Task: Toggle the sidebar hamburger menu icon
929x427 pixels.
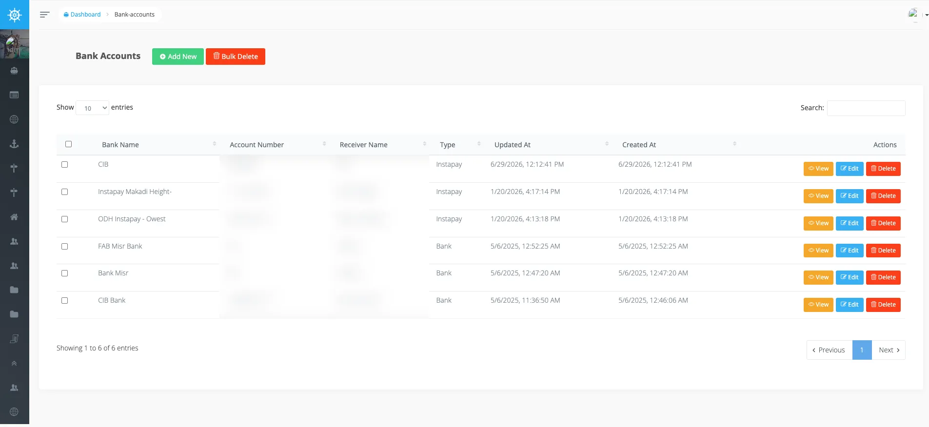Action: (x=44, y=15)
